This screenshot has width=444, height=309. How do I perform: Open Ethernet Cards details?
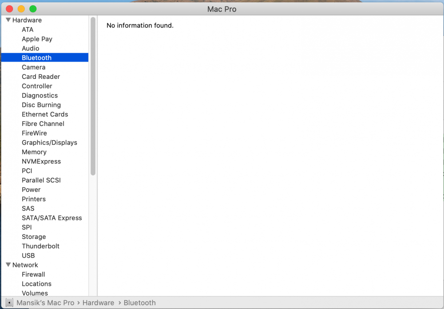click(x=45, y=114)
